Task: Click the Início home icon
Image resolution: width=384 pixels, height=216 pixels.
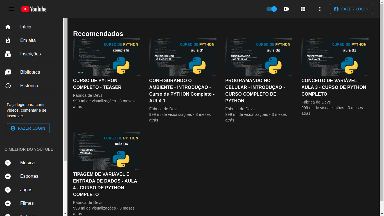Action: tap(8, 27)
